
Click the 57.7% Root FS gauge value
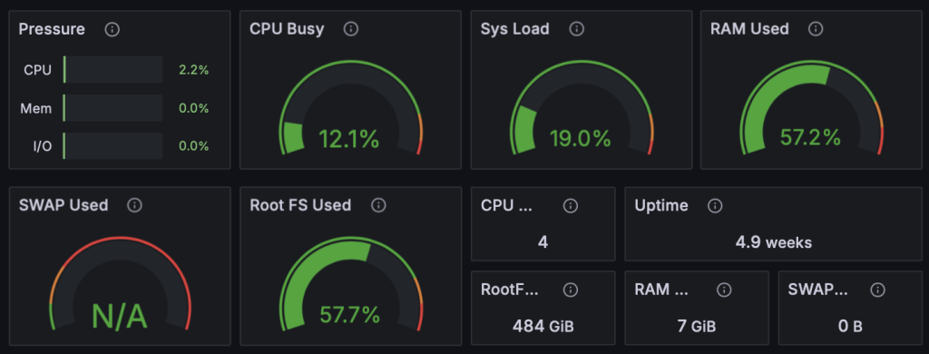coord(349,315)
